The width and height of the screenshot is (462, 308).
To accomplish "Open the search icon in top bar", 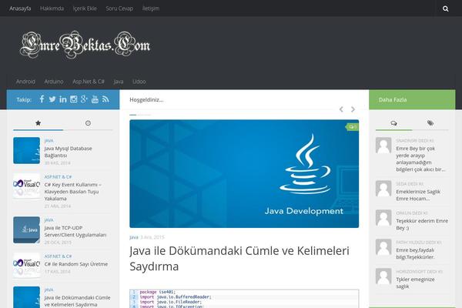I will pyautogui.click(x=445, y=8).
